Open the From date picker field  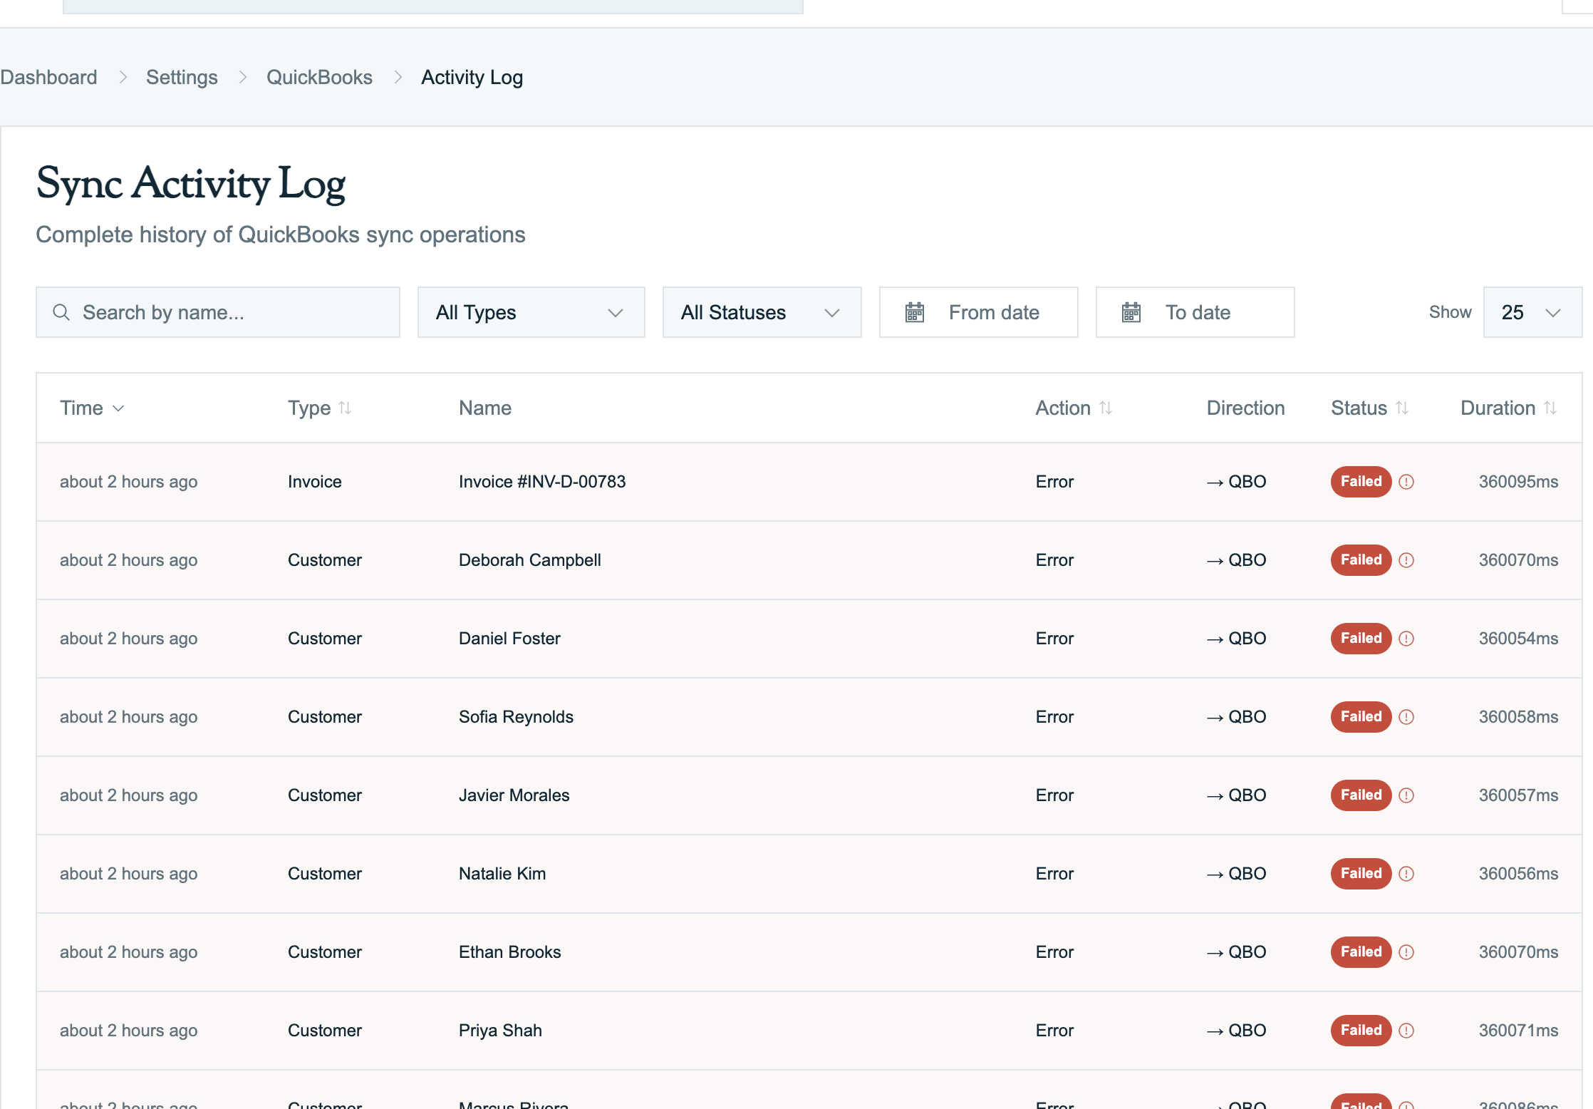click(x=979, y=312)
